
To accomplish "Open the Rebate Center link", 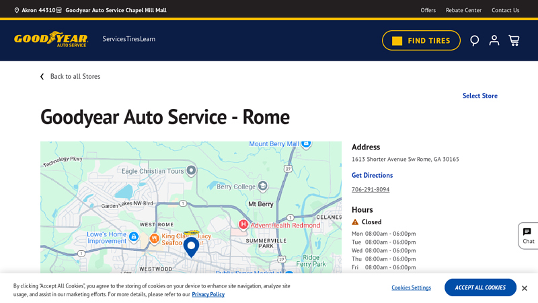I will [x=463, y=10].
